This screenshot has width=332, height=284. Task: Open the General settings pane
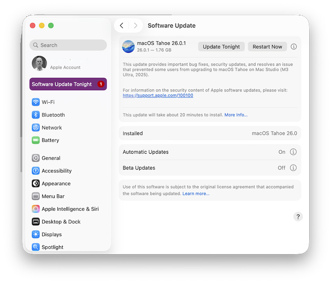[x=51, y=158]
